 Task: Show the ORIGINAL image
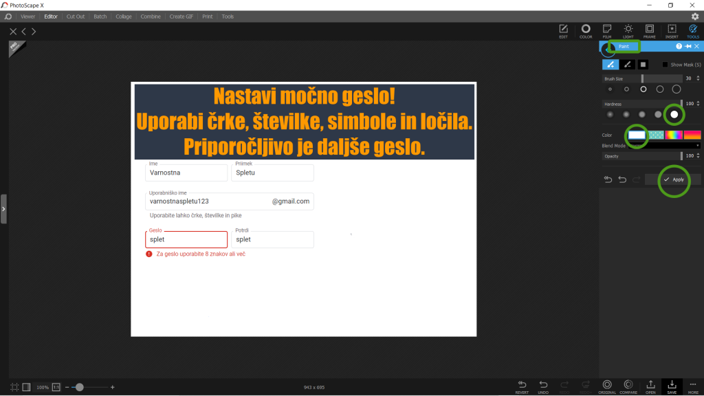[x=607, y=387]
